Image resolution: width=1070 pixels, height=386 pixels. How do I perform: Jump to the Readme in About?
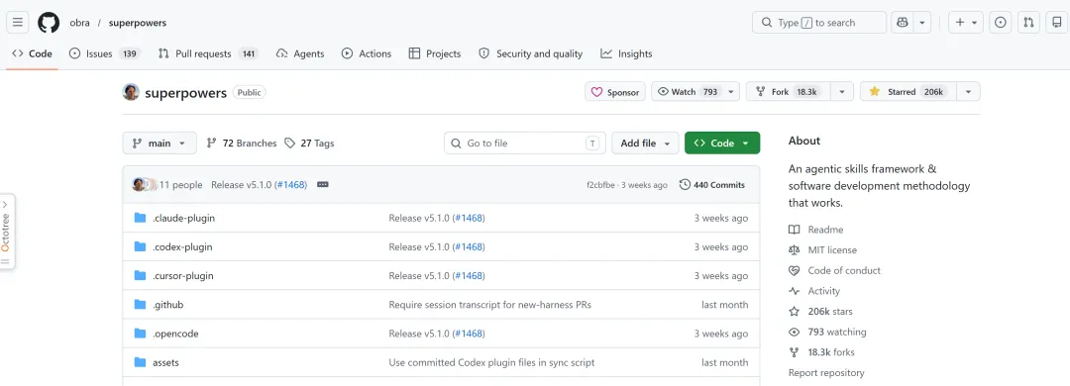click(x=816, y=230)
